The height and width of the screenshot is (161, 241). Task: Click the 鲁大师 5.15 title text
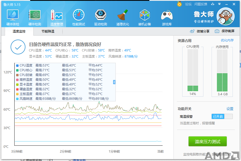pos(12,4)
